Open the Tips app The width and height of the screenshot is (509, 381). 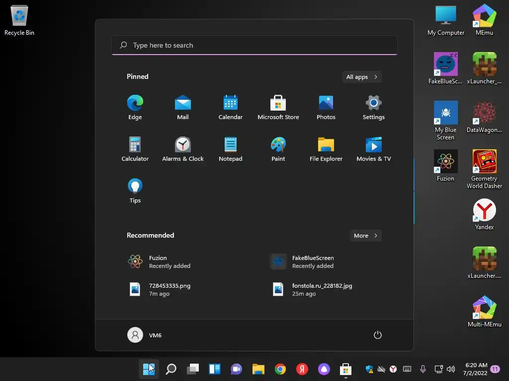point(135,191)
